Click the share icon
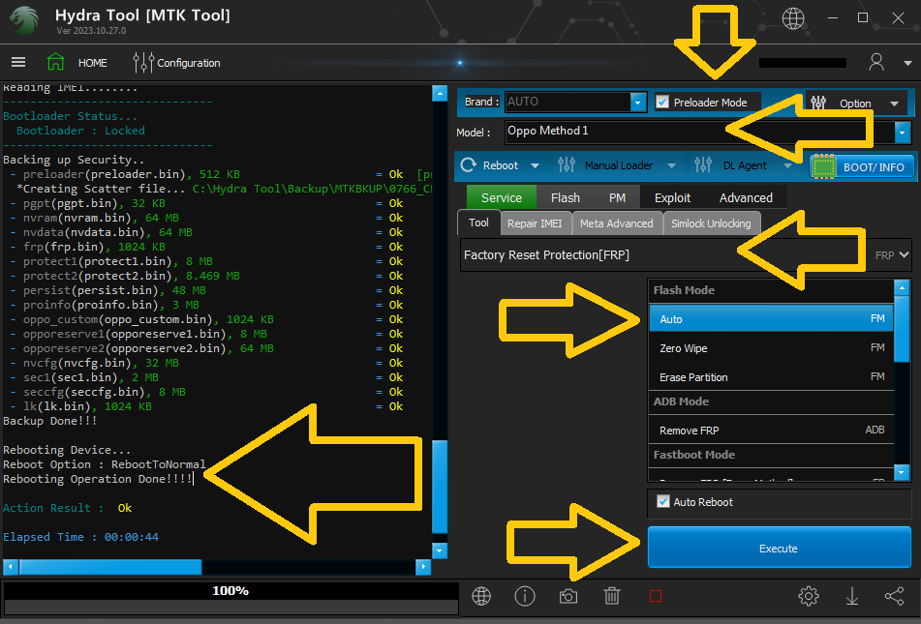The width and height of the screenshot is (921, 624). [895, 596]
